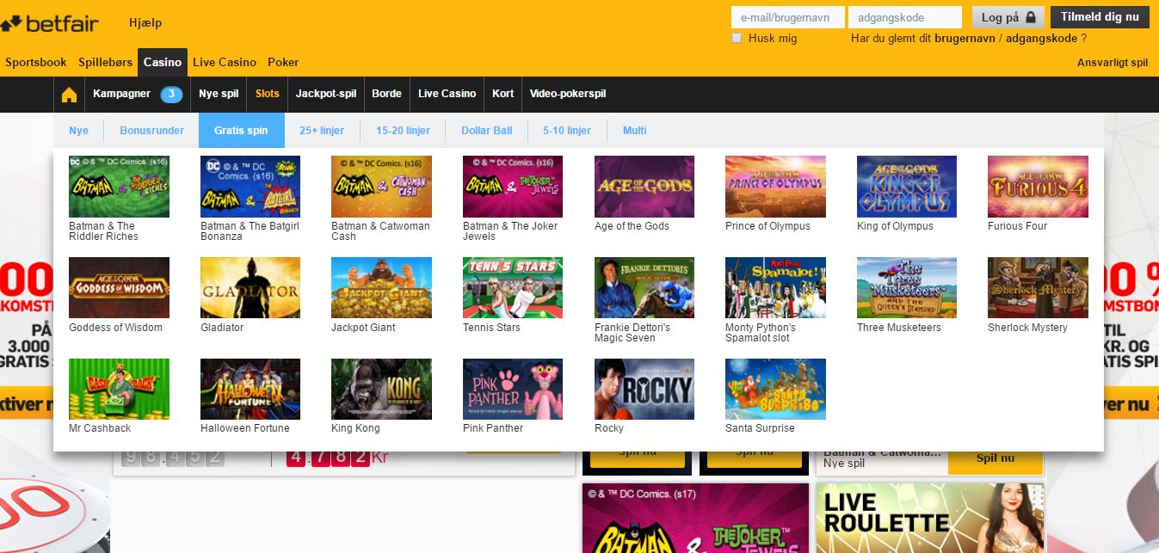Click the home icon in casino navigation

coord(69,95)
